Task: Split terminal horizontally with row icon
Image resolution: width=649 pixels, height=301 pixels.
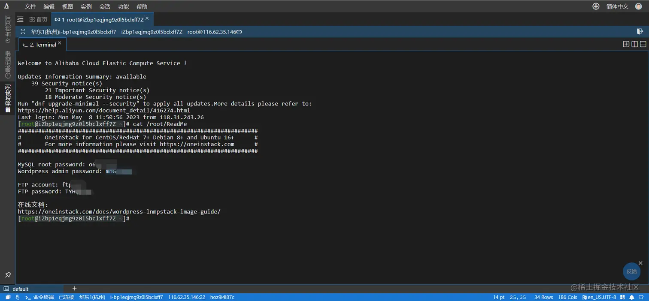Action: tap(643, 44)
